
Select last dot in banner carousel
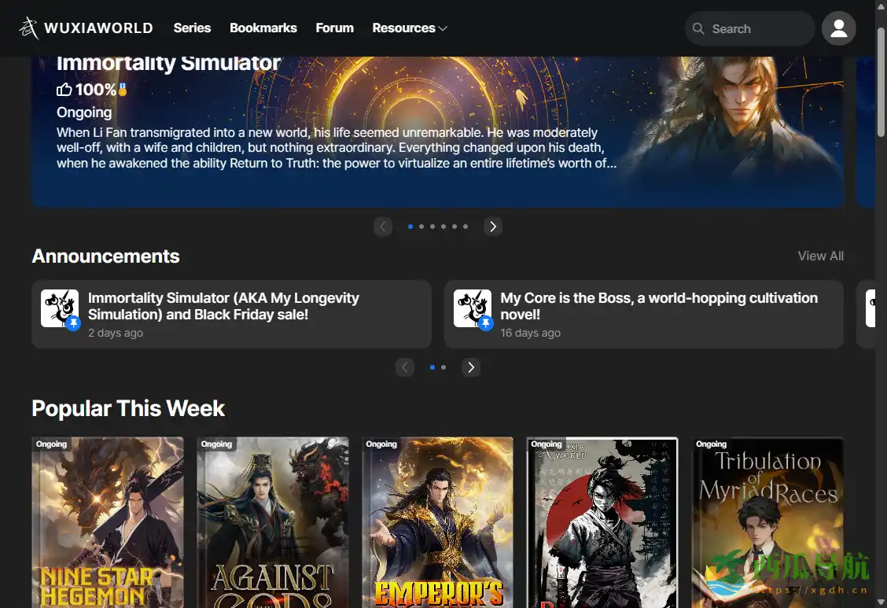click(466, 227)
